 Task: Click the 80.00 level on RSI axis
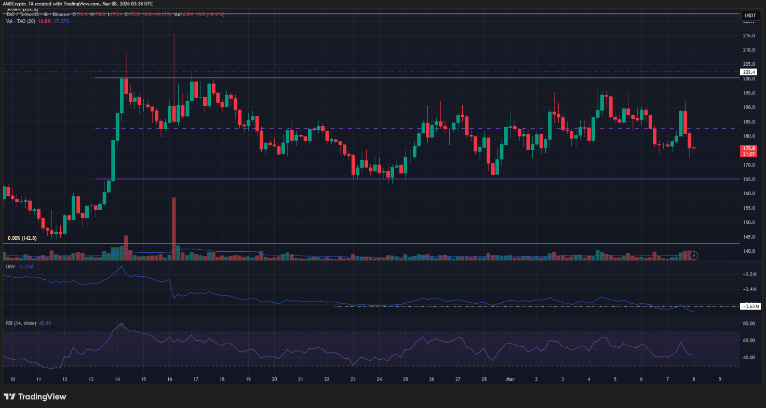click(x=749, y=323)
